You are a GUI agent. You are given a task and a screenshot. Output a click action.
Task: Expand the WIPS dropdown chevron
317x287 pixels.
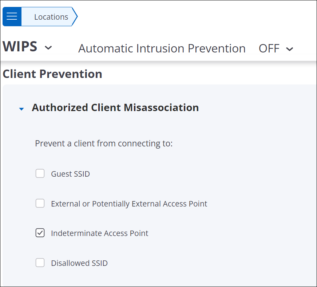pos(48,48)
